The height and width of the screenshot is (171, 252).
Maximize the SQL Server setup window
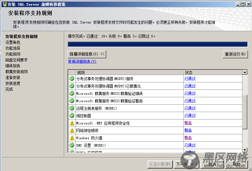coord(243,4)
